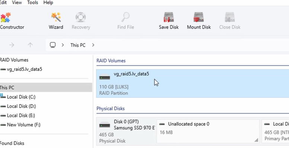Click drive icon beside New Volume (F:)
The width and height of the screenshot is (289, 148).
pyautogui.click(x=3, y=125)
